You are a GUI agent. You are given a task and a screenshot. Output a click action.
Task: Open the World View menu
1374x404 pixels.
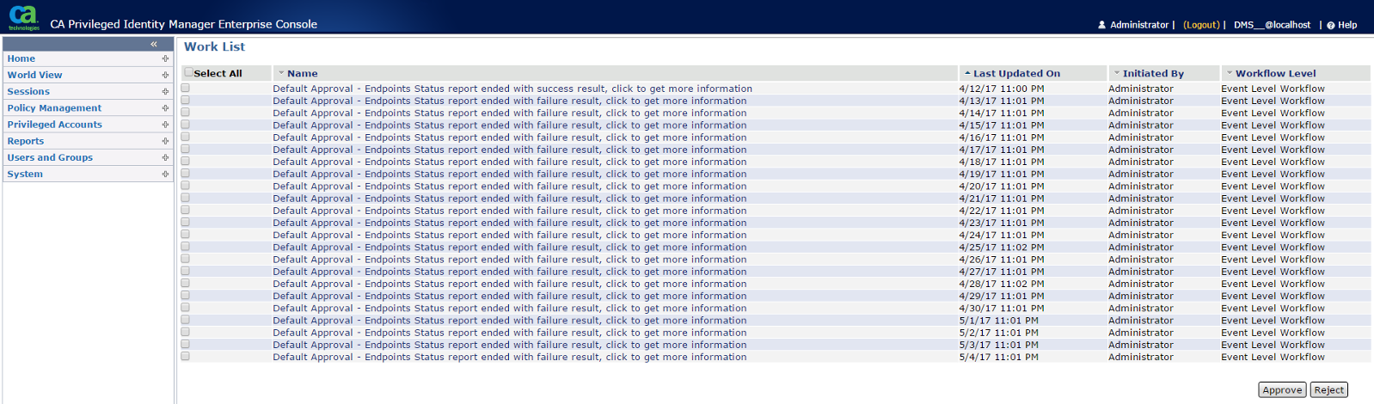tap(34, 75)
